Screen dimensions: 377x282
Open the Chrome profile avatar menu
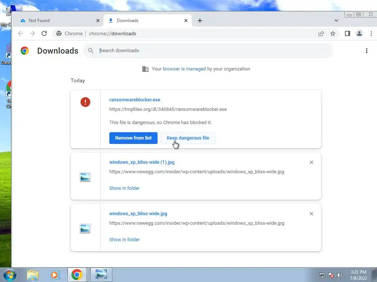[359, 33]
